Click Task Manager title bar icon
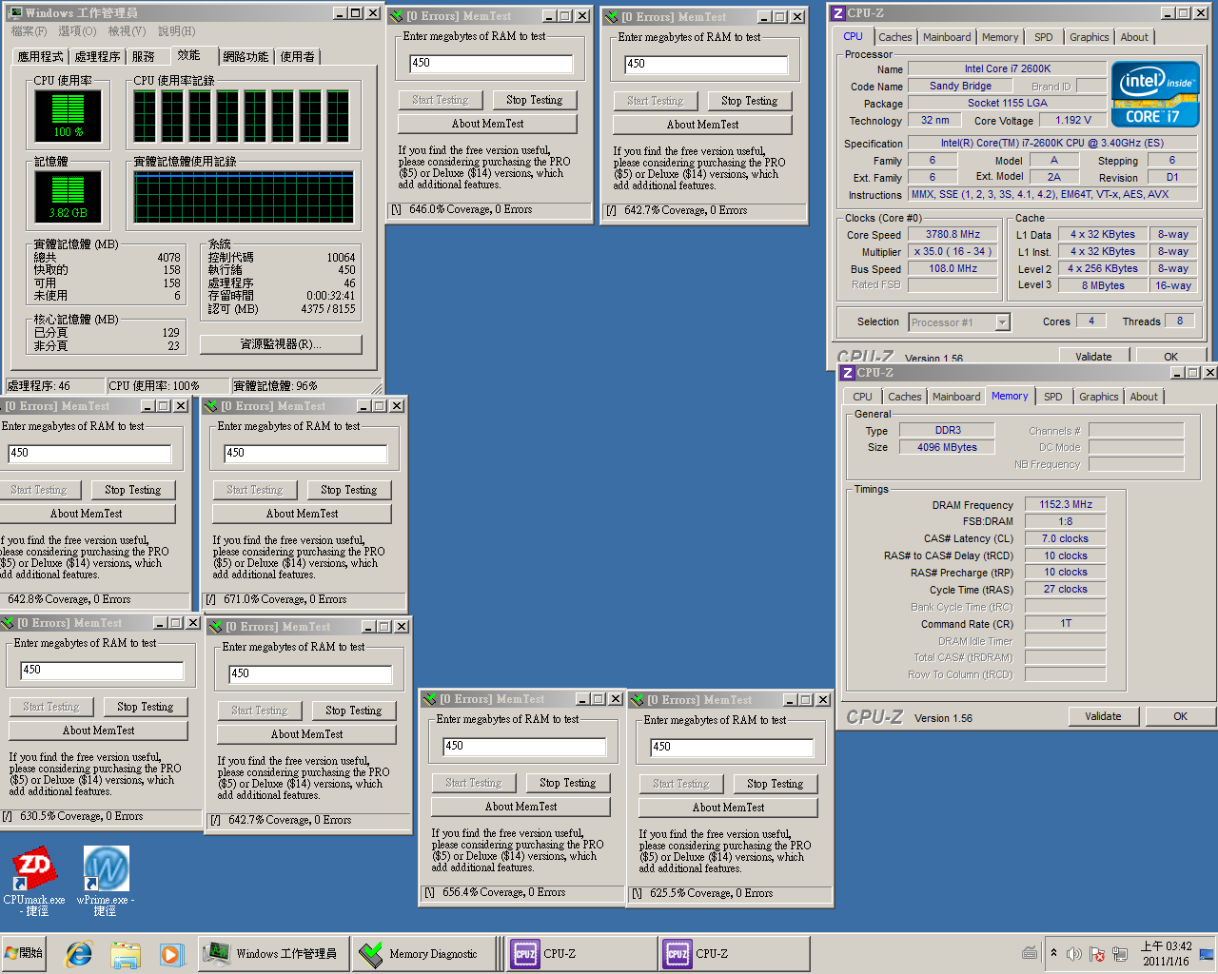The height and width of the screenshot is (974, 1218). click(14, 13)
